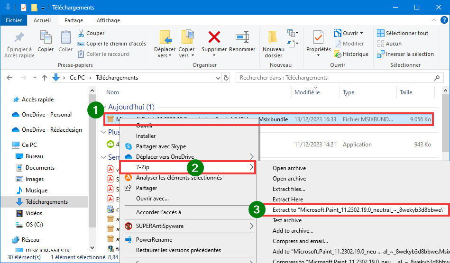The width and height of the screenshot is (450, 263).
Task: Sort by the Modifié le column
Action: pyautogui.click(x=307, y=92)
